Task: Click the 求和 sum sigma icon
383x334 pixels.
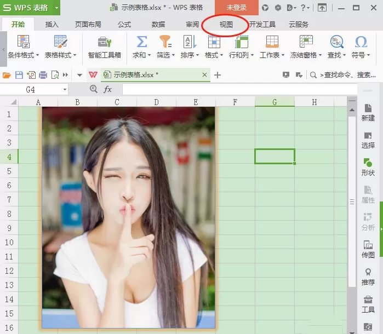Action: [142, 42]
